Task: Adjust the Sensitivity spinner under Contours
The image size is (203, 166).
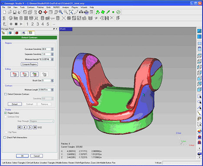Action: pyautogui.click(x=52, y=99)
